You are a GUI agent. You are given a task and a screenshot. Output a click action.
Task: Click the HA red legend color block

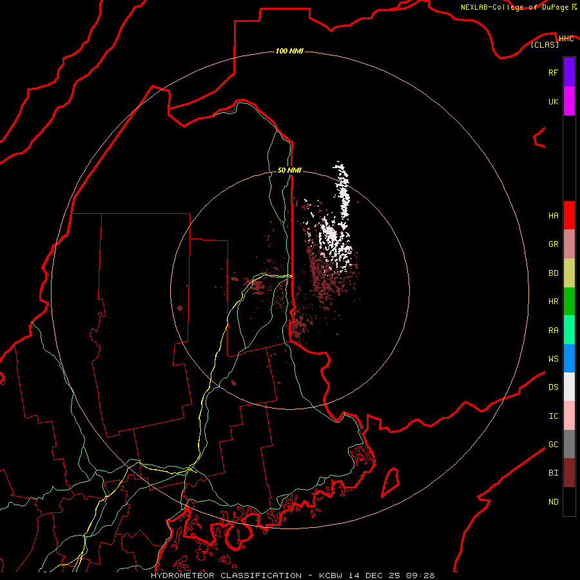click(x=569, y=215)
